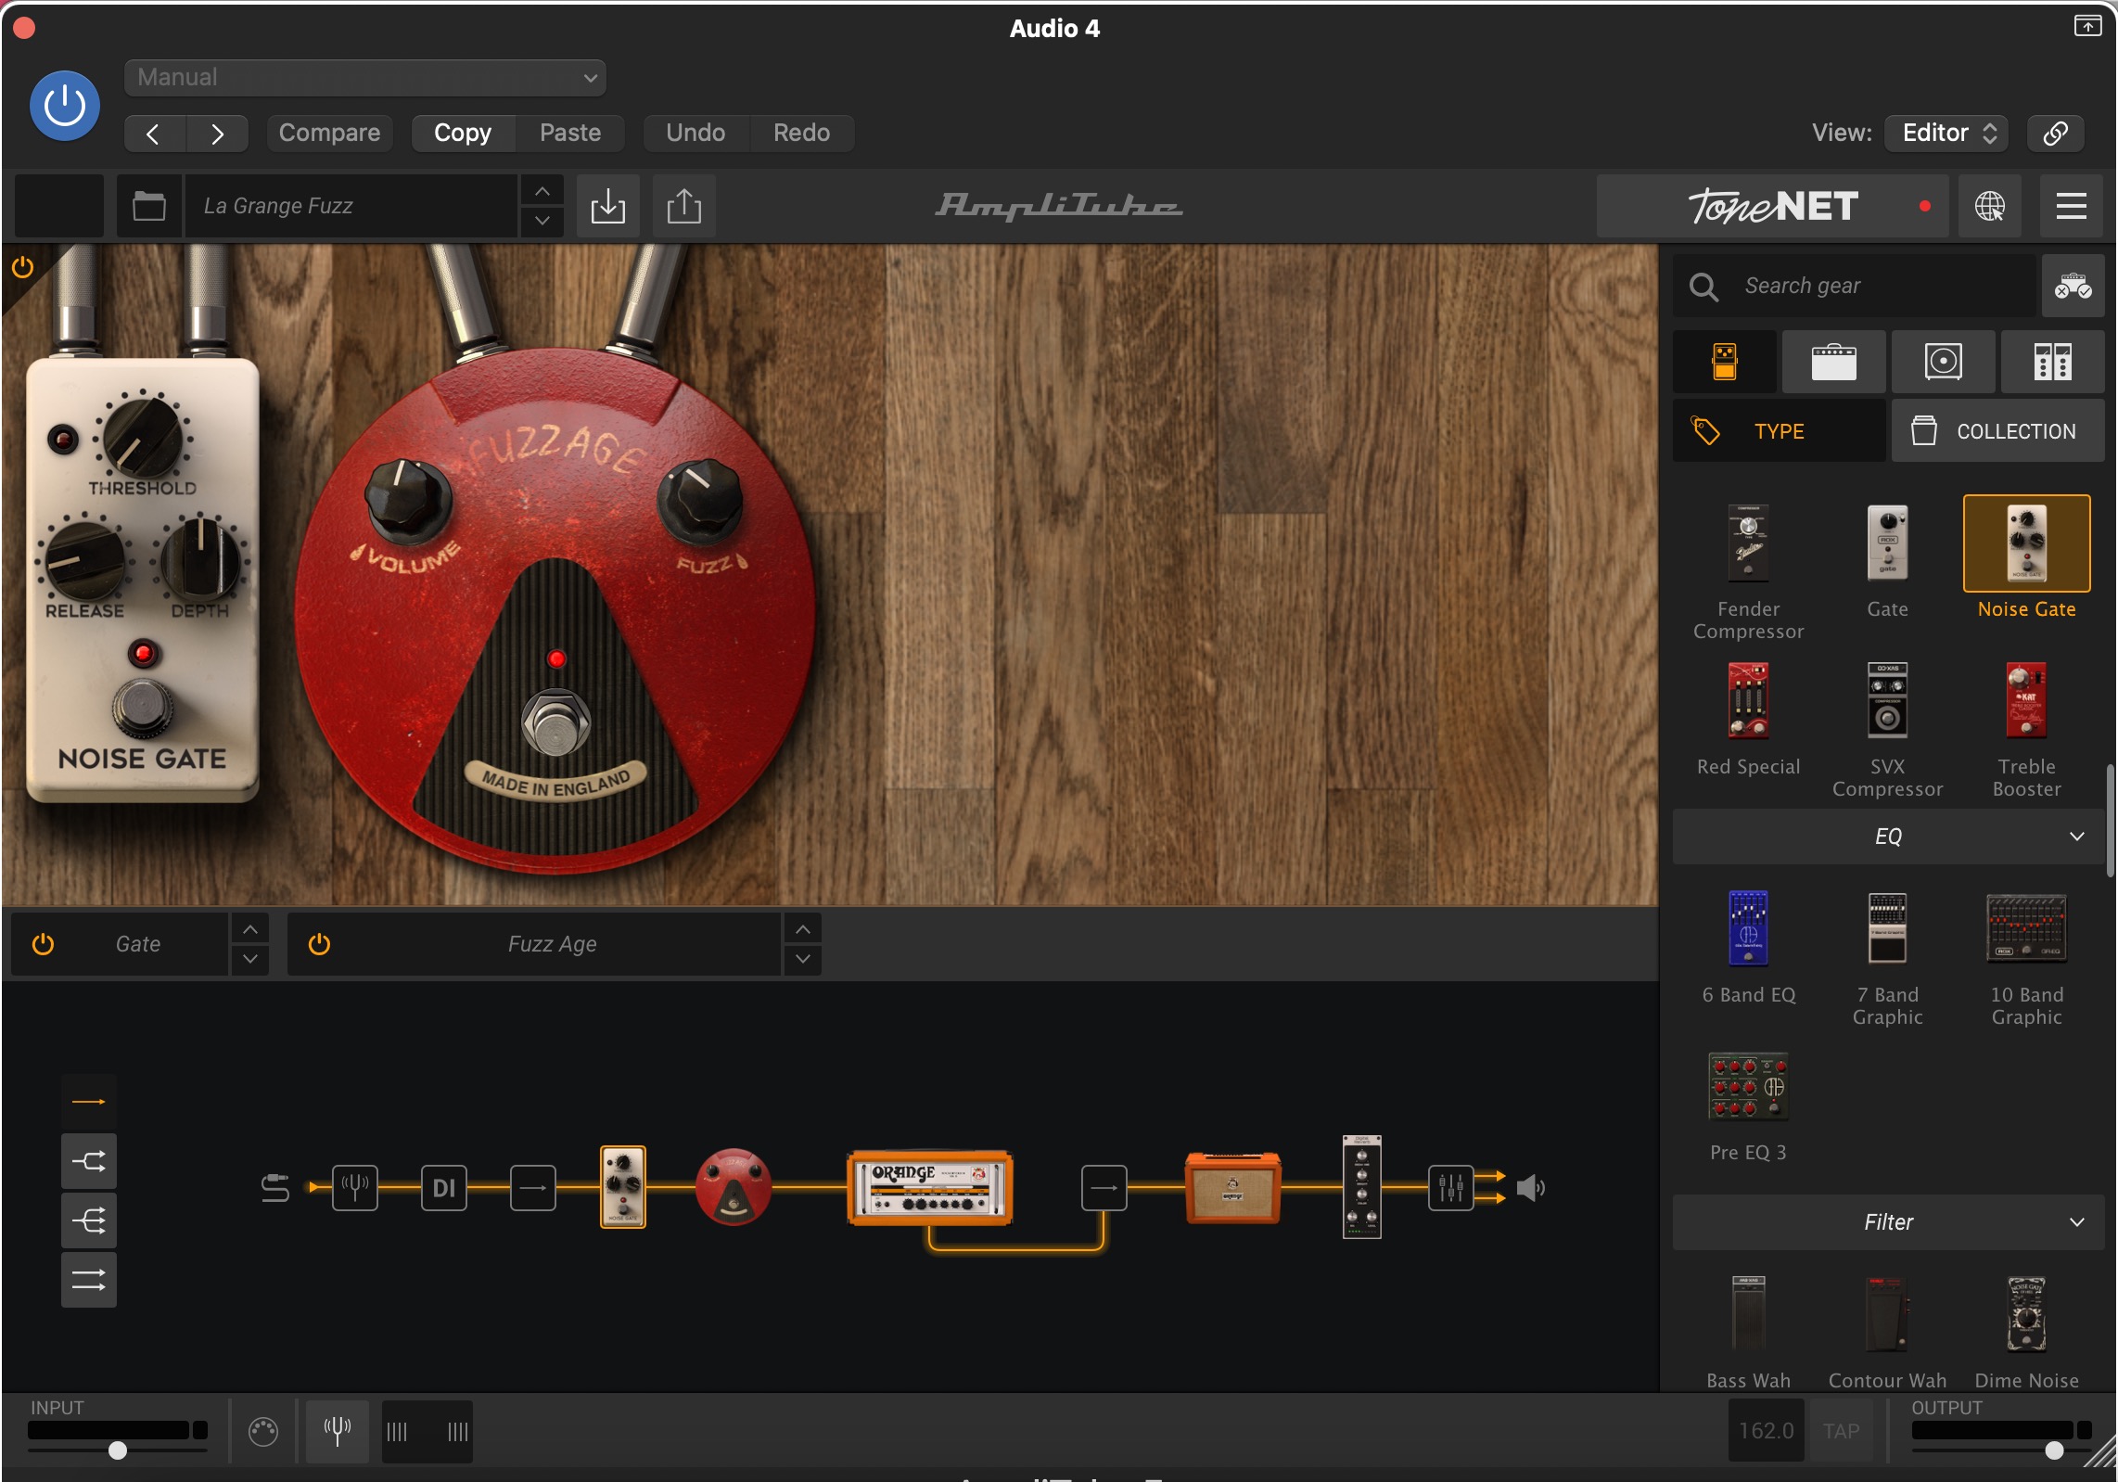Select the dual parallel routing icon

89,1280
